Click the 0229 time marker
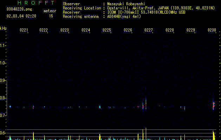The image size is (221, 140). pyautogui.click(x=191, y=30)
